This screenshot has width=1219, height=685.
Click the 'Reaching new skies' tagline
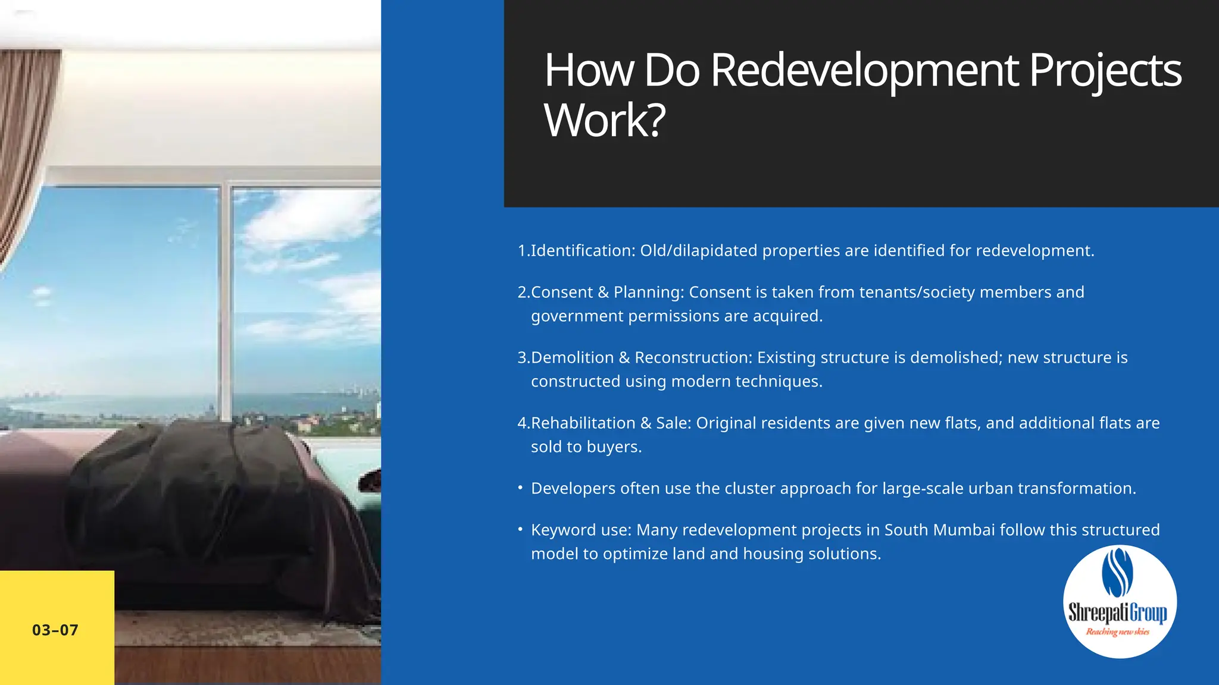click(x=1117, y=631)
